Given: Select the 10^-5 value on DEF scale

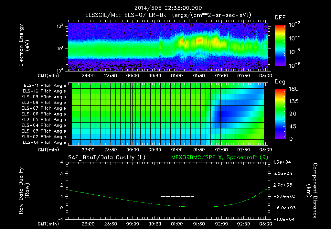Looking at the screenshot, I should coord(294,52).
